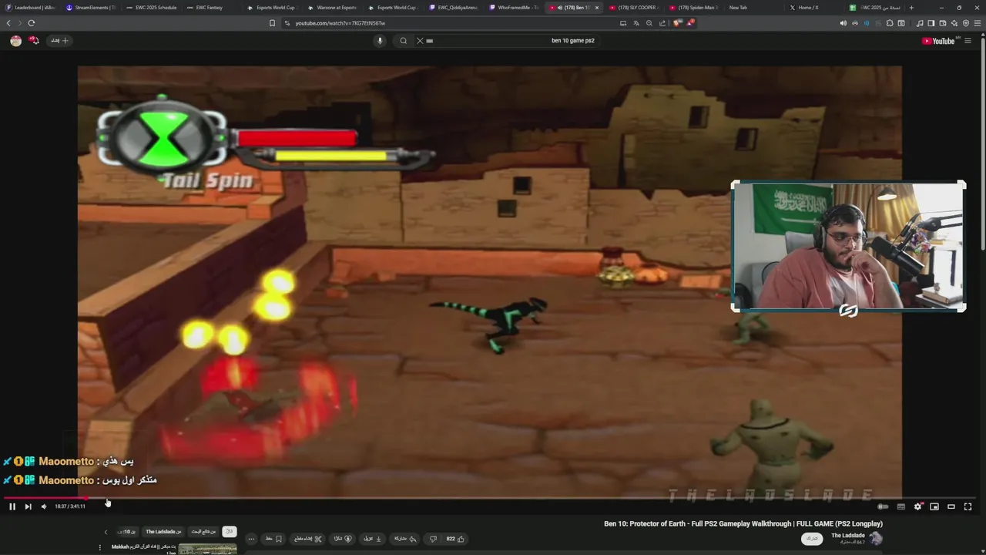Click the YouTube search magnifier button
Image resolution: width=986 pixels, height=555 pixels.
pos(403,41)
